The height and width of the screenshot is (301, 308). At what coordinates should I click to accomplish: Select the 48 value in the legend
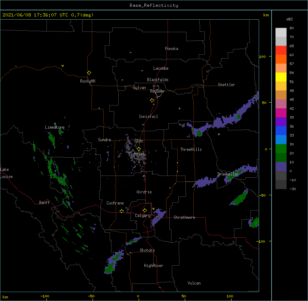point(292,90)
